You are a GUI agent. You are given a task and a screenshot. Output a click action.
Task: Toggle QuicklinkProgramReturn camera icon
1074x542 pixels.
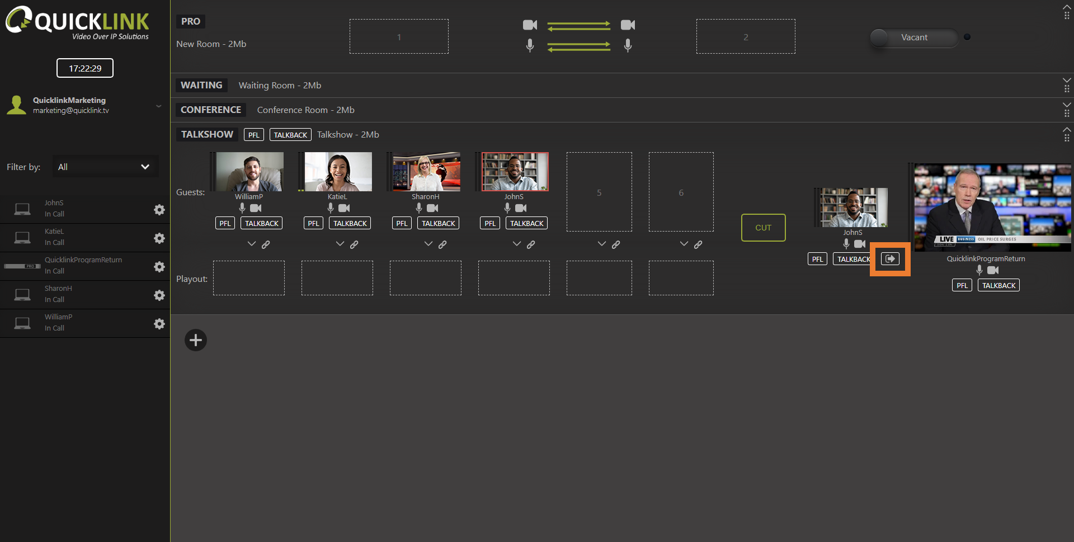(x=993, y=270)
